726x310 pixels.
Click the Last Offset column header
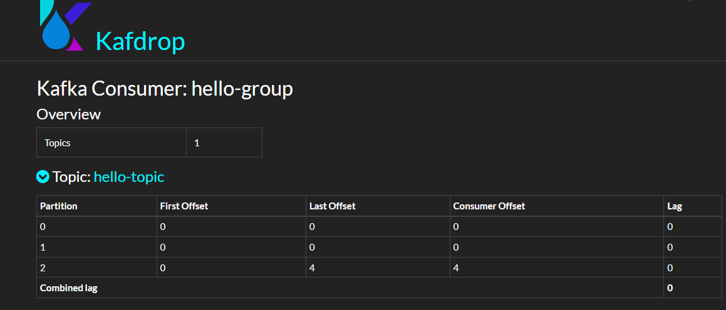pyautogui.click(x=333, y=206)
